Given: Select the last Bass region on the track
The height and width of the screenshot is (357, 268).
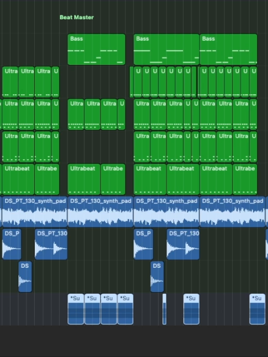Looking at the screenshot, I should 228,50.
